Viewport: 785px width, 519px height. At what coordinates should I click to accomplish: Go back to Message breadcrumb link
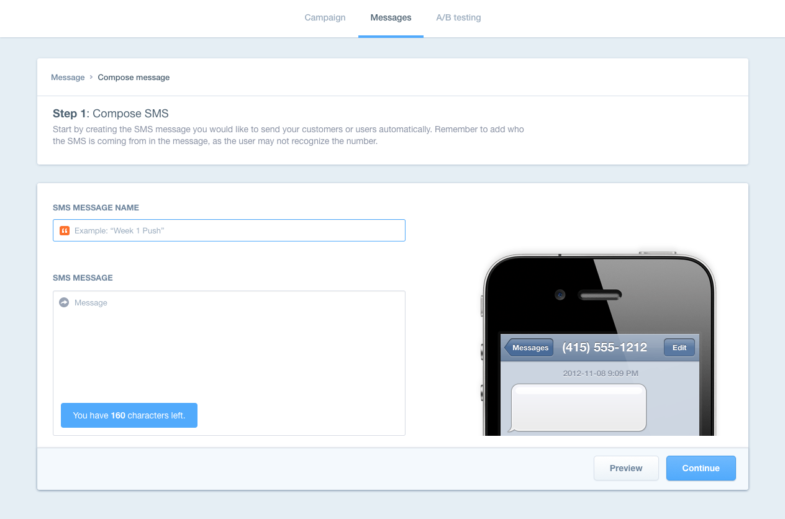coord(68,78)
